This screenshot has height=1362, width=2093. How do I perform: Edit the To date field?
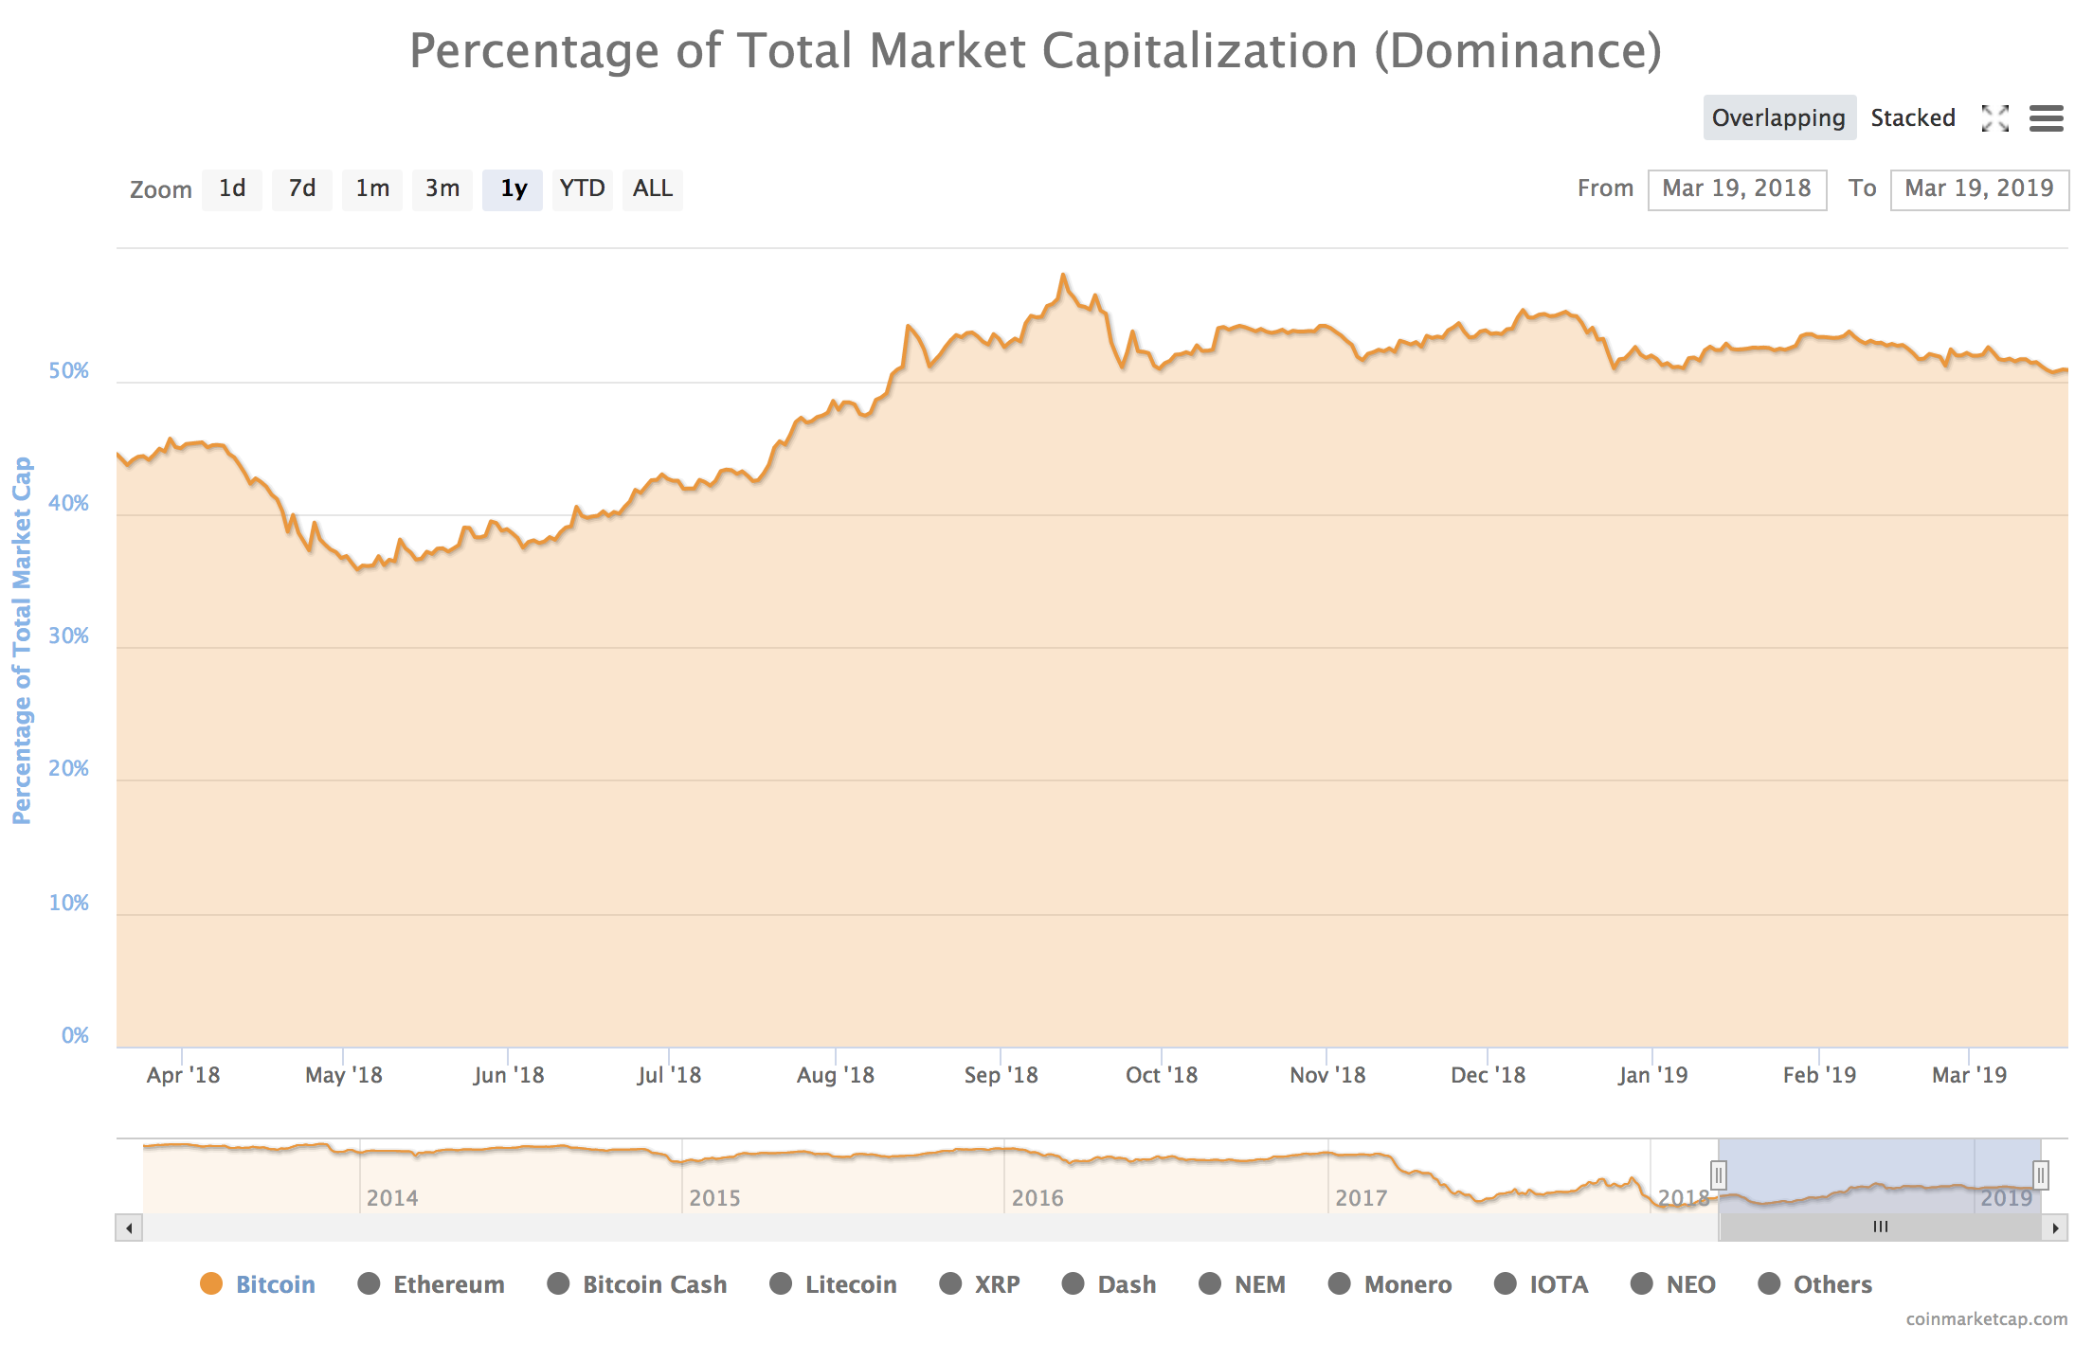click(x=1979, y=189)
